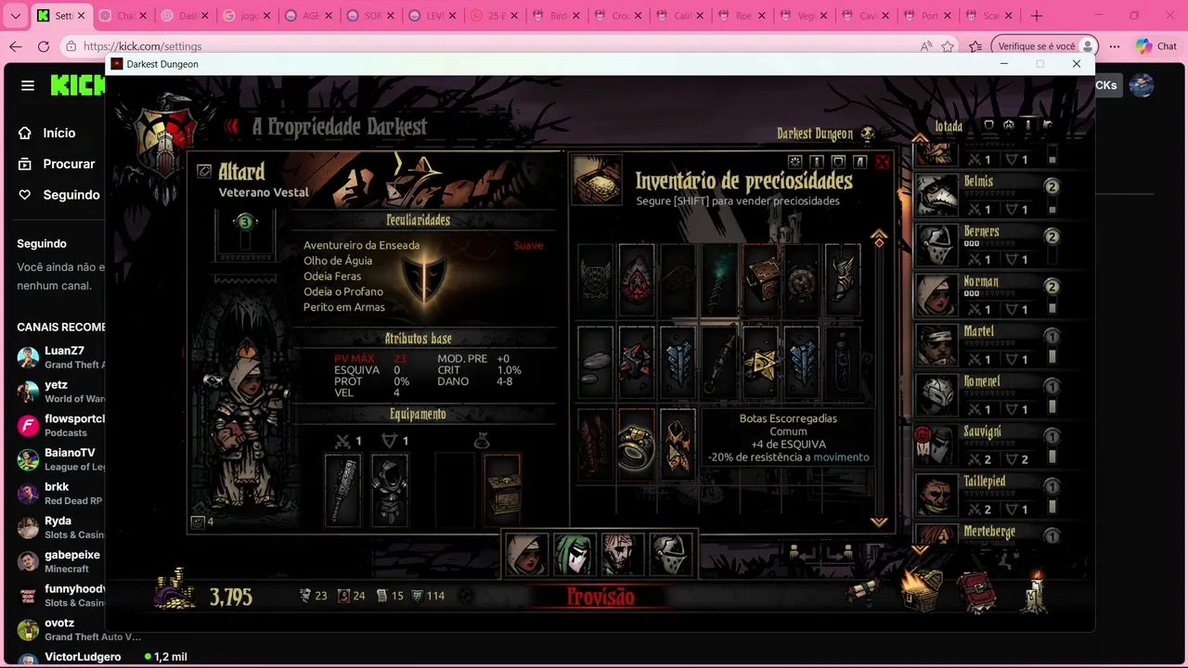Click the equipped chest trinket in Altard's equipment
The height and width of the screenshot is (668, 1188).
502,490
